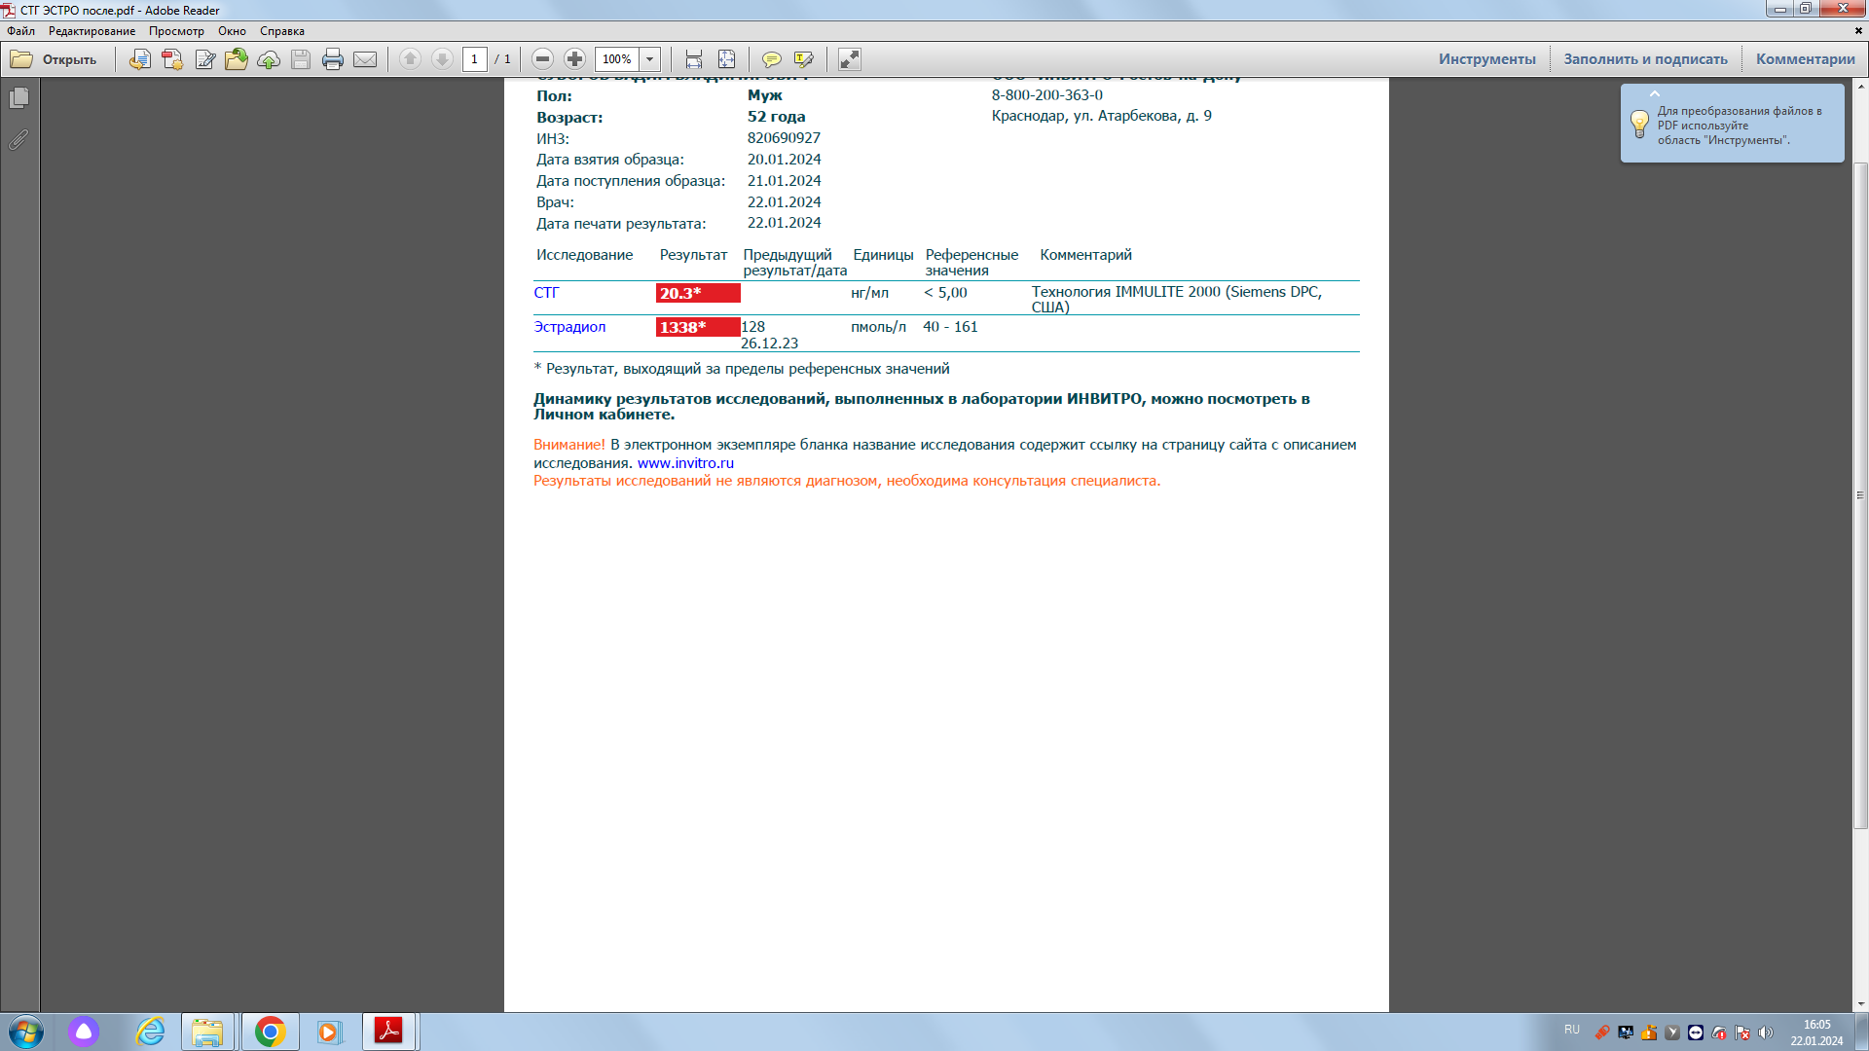Click the zoom in plus button
Screen dimensions: 1869x1051
point(575,59)
